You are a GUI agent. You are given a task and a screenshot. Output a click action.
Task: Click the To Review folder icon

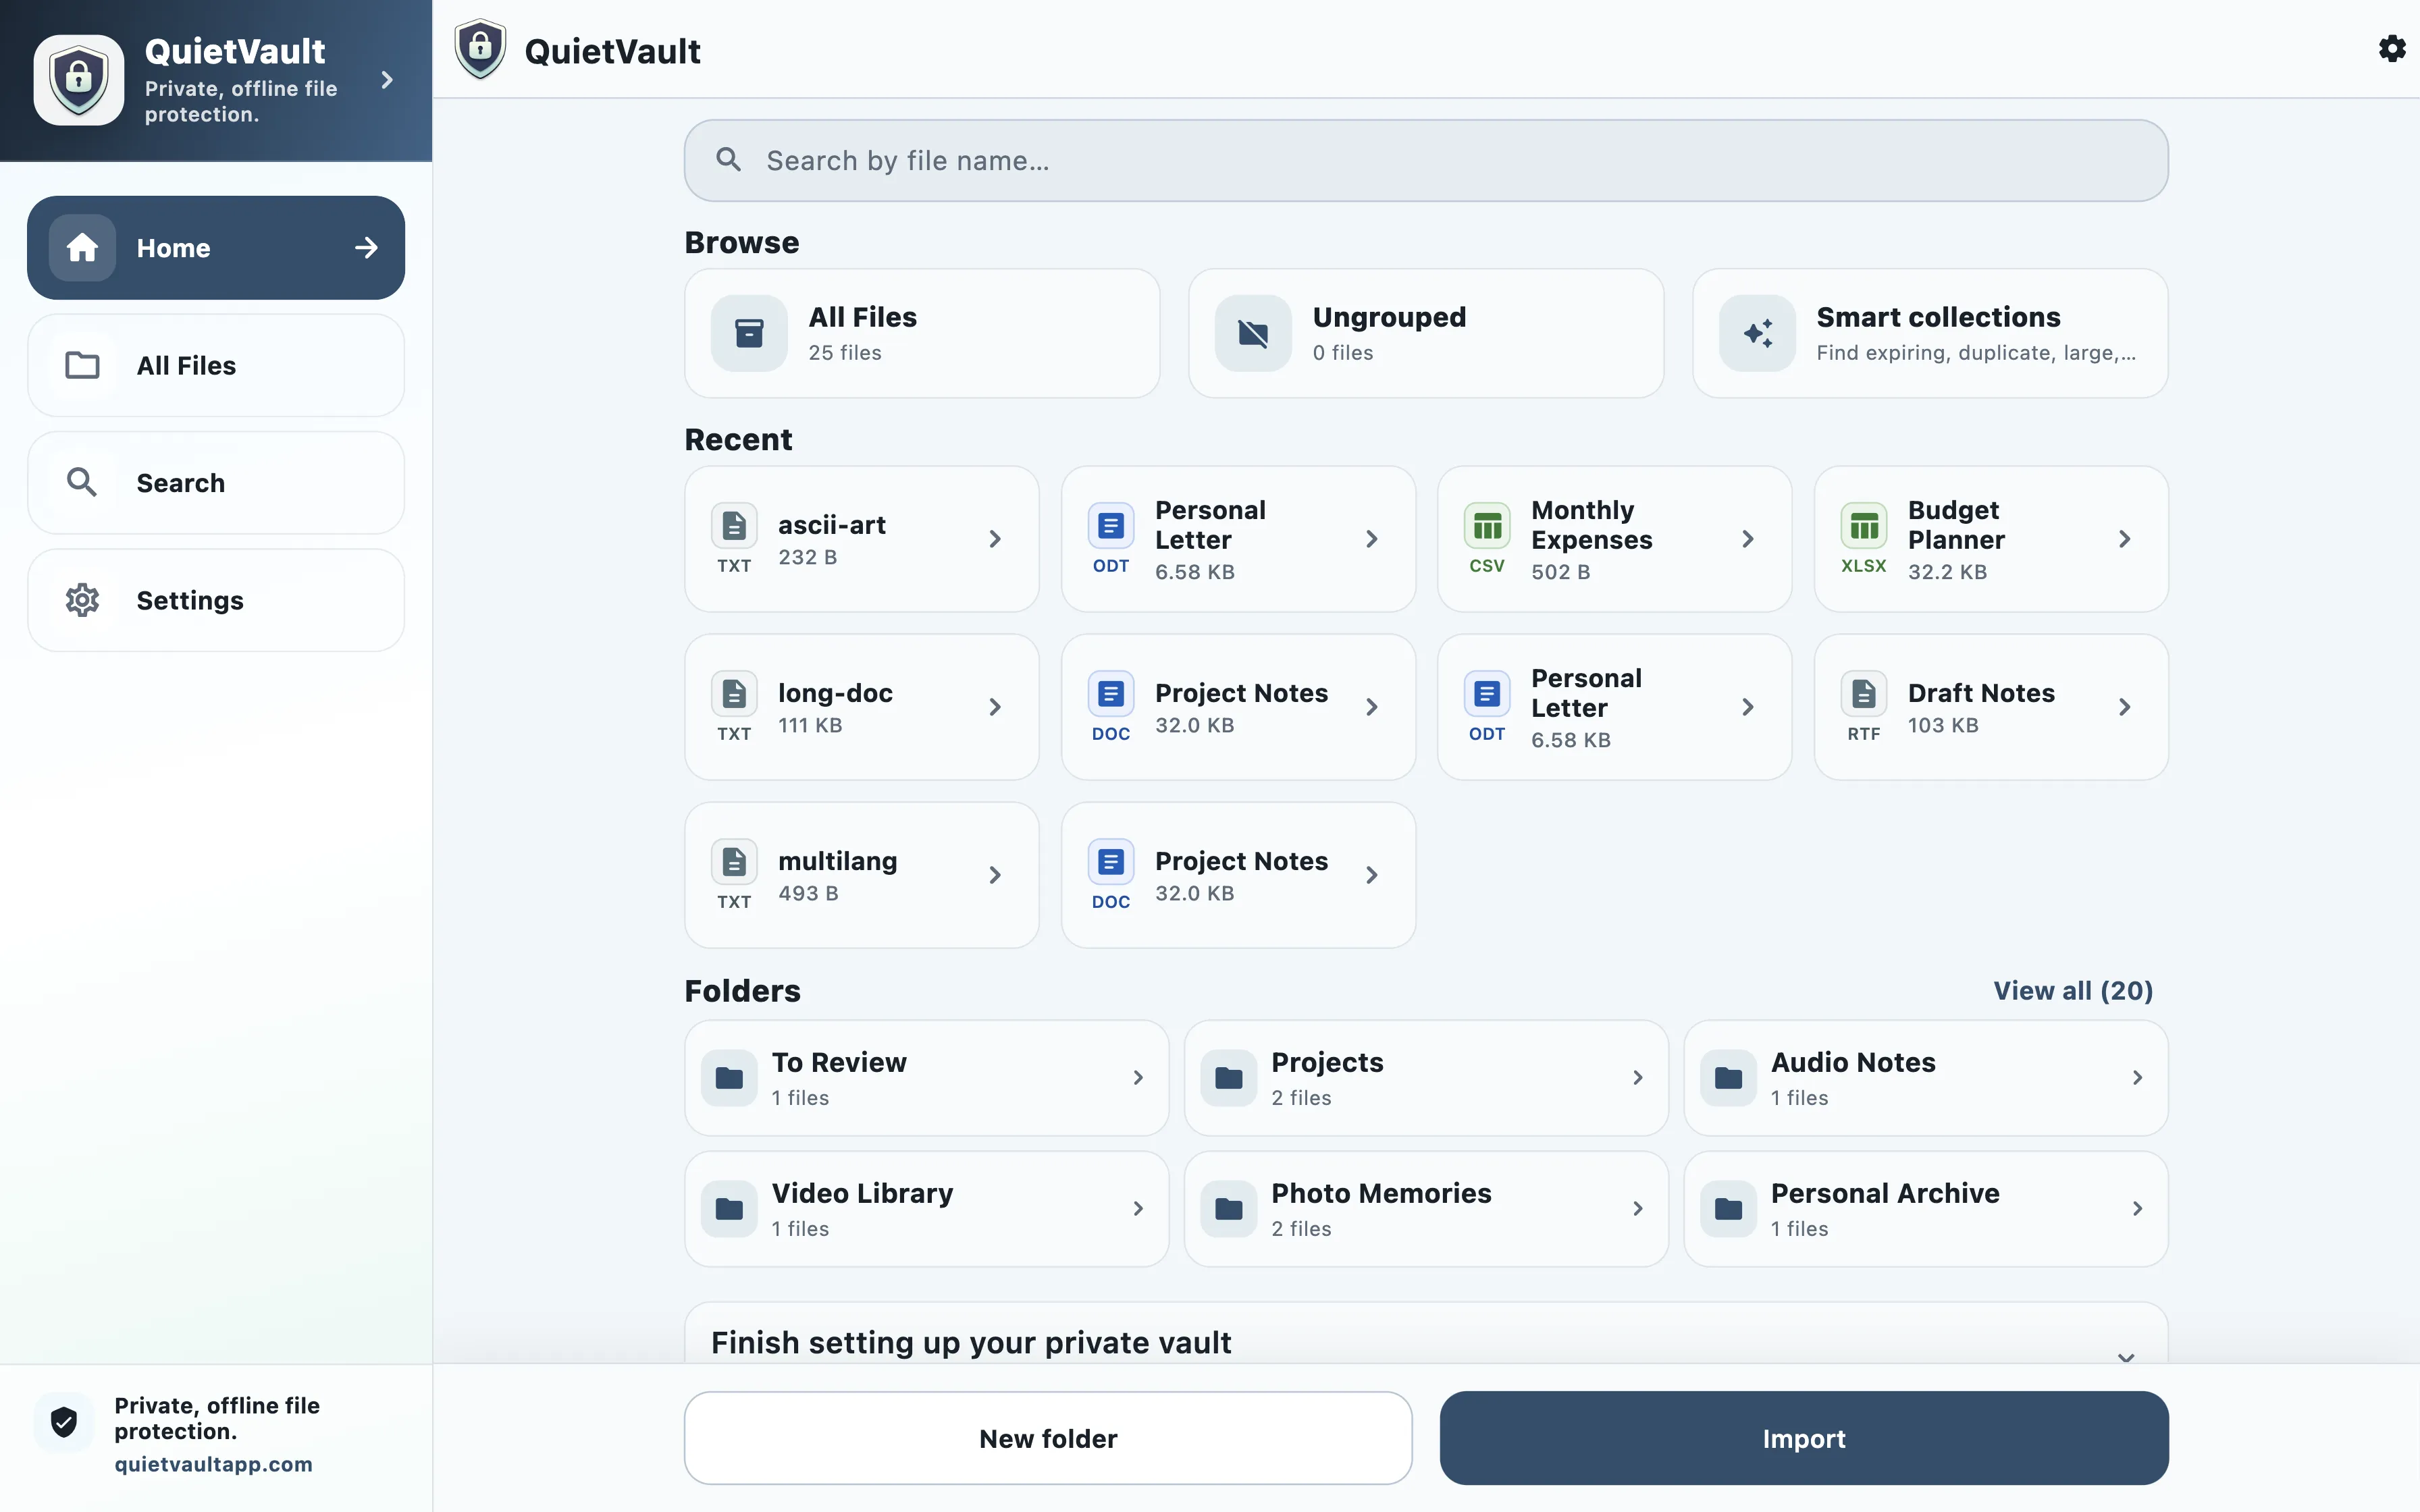tap(729, 1078)
